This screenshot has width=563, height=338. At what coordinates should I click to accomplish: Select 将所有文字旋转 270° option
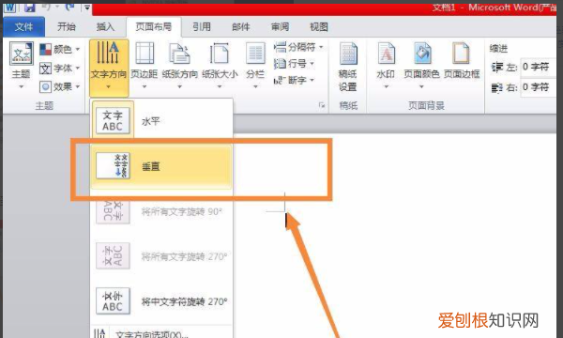161,256
